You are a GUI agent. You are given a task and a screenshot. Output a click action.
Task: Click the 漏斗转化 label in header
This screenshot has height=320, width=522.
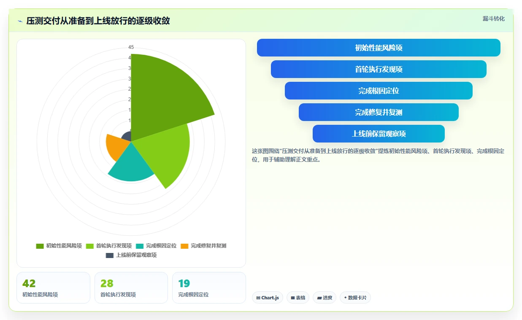[493, 19]
